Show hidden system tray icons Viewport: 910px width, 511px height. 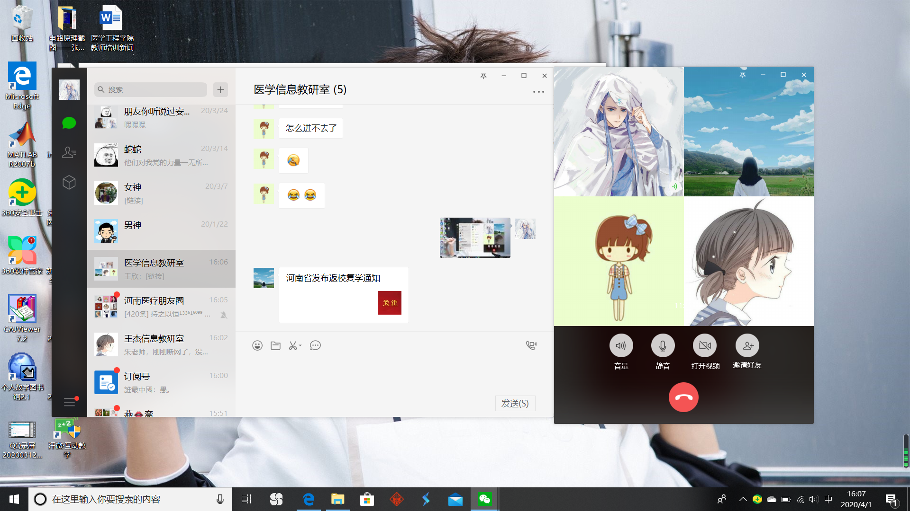pos(743,499)
